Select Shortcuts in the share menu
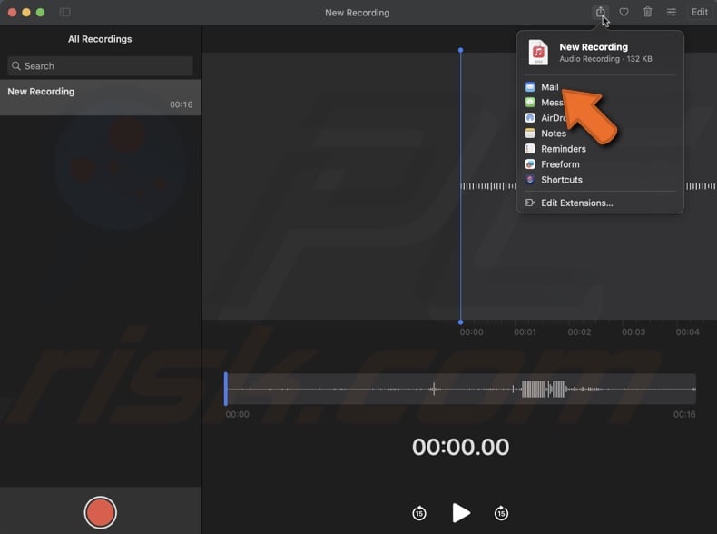This screenshot has width=717, height=534. (561, 180)
